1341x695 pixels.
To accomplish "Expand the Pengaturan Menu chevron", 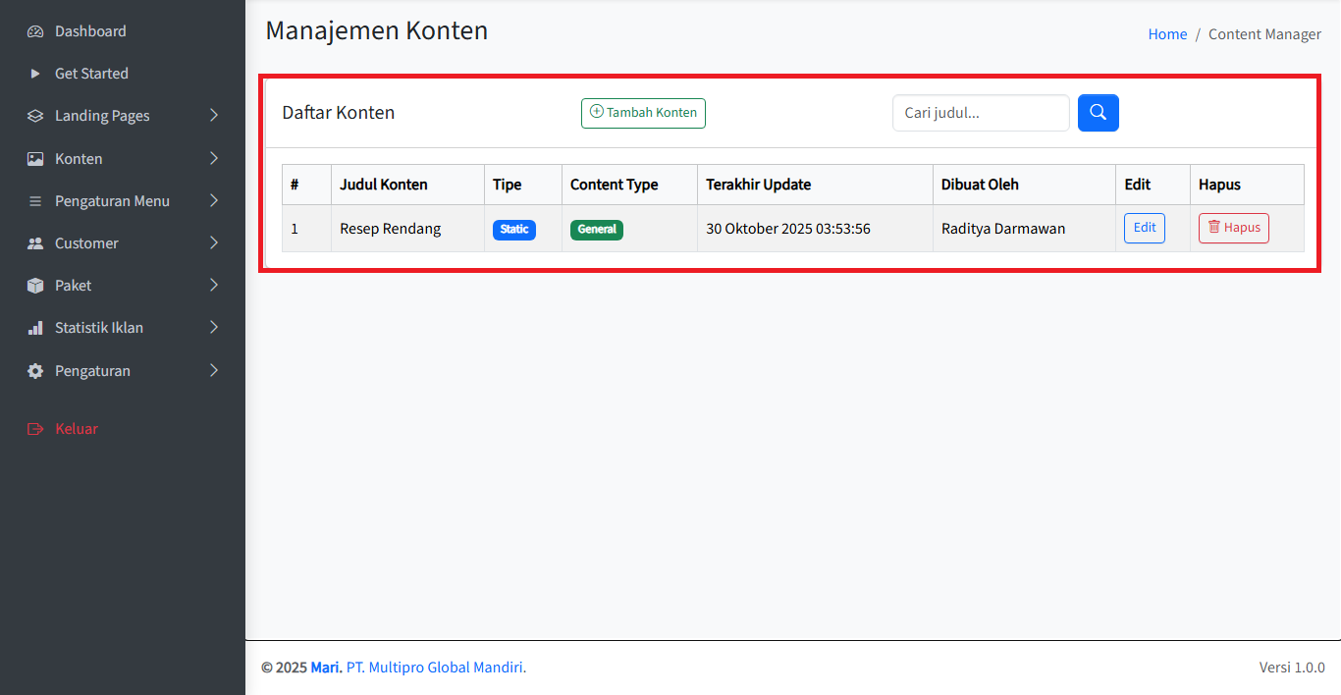I will [214, 201].
